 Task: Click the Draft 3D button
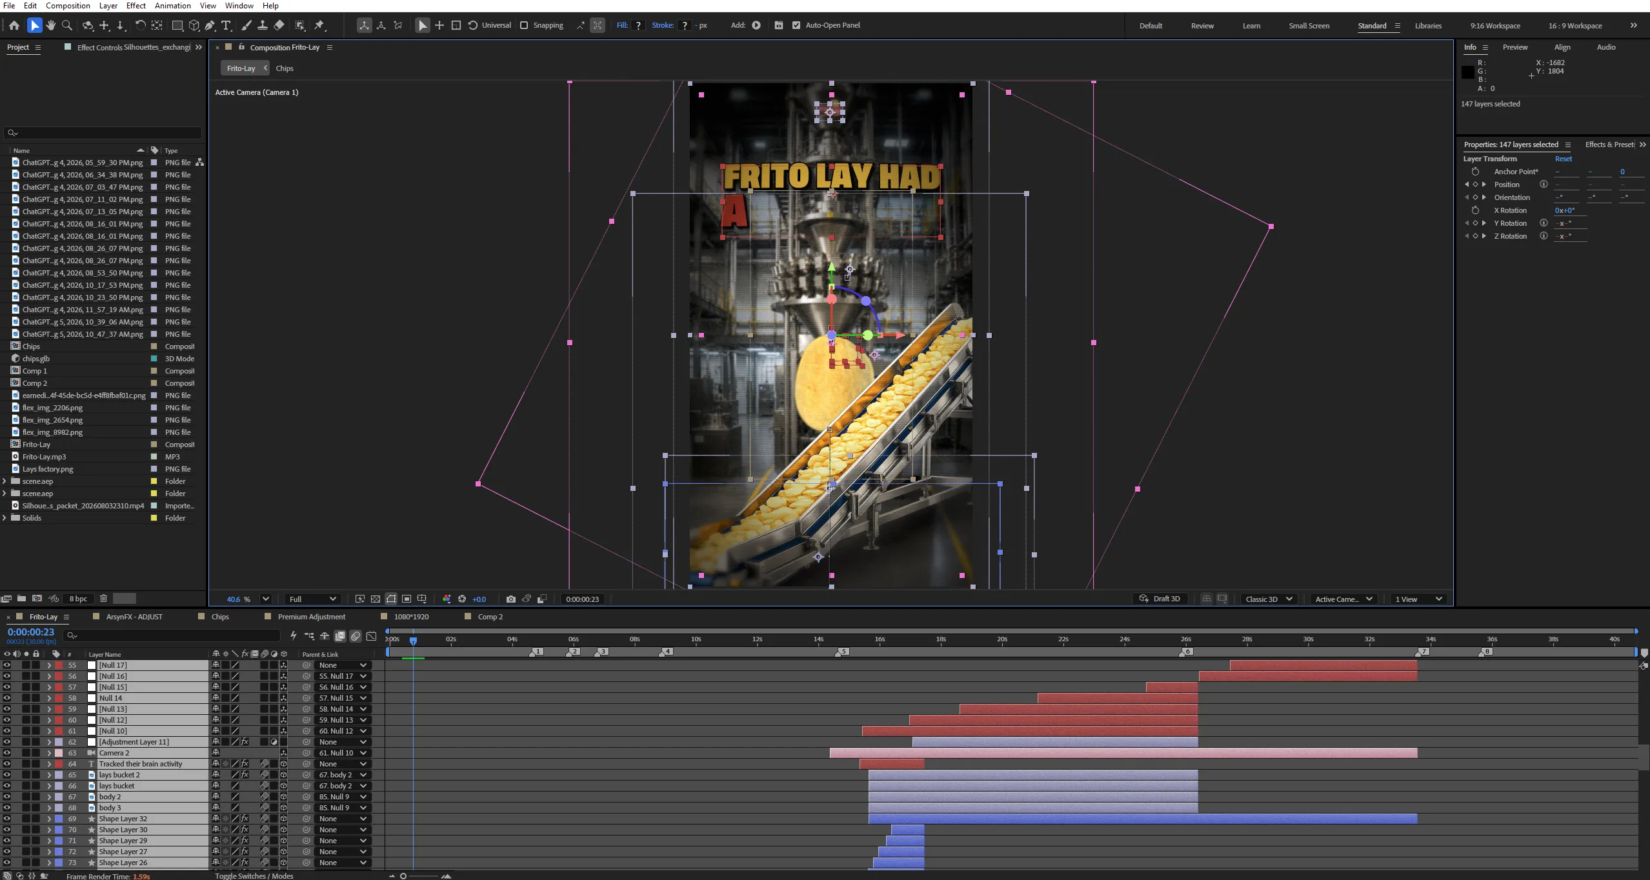(x=1160, y=599)
